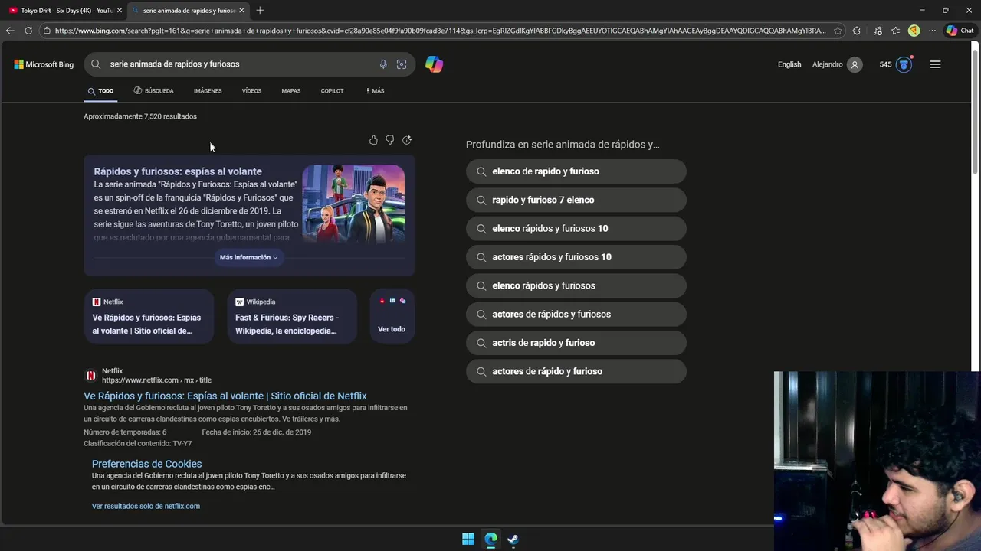Switch language to English

click(x=789, y=64)
